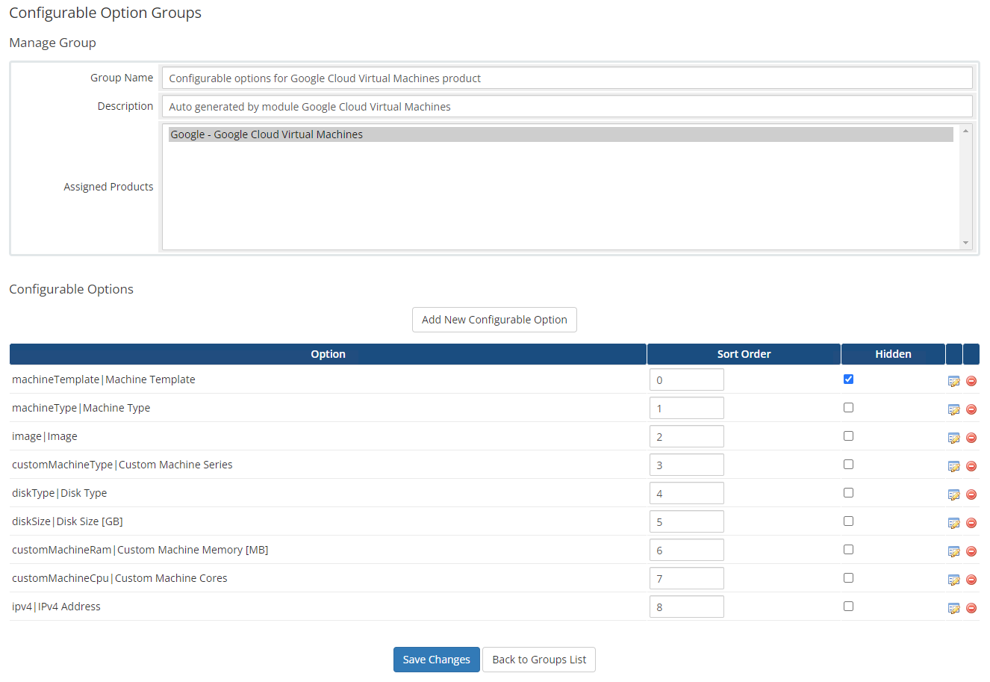Edit the customMachineCpu option
Image resolution: width=990 pixels, height=682 pixels.
(953, 580)
